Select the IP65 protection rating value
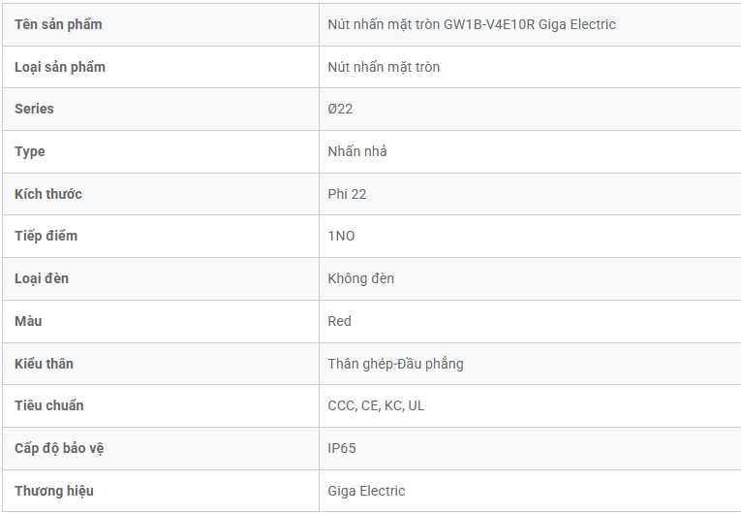Image resolution: width=741 pixels, height=515 pixels. pyautogui.click(x=342, y=448)
